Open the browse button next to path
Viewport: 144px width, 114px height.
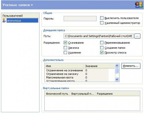pyautogui.click(x=137, y=36)
